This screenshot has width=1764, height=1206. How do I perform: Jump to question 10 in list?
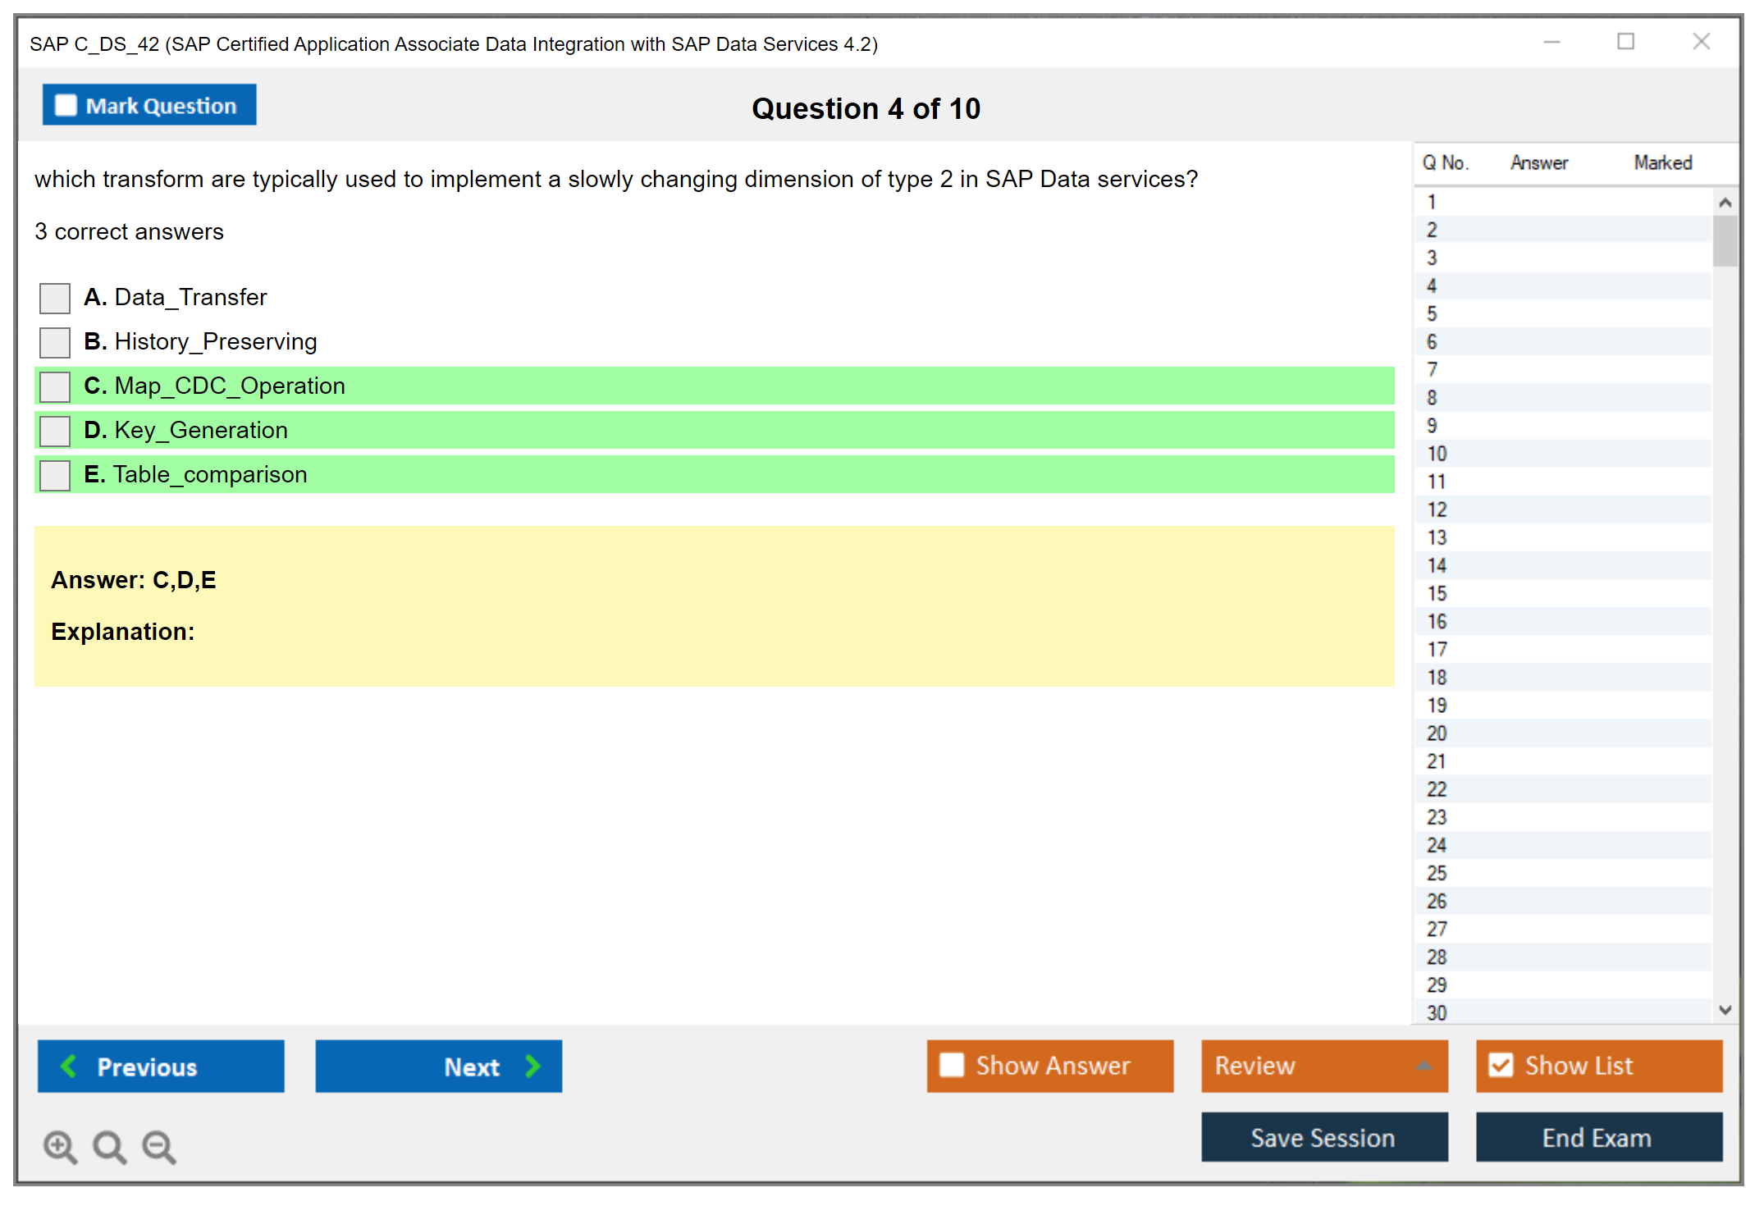[1437, 454]
